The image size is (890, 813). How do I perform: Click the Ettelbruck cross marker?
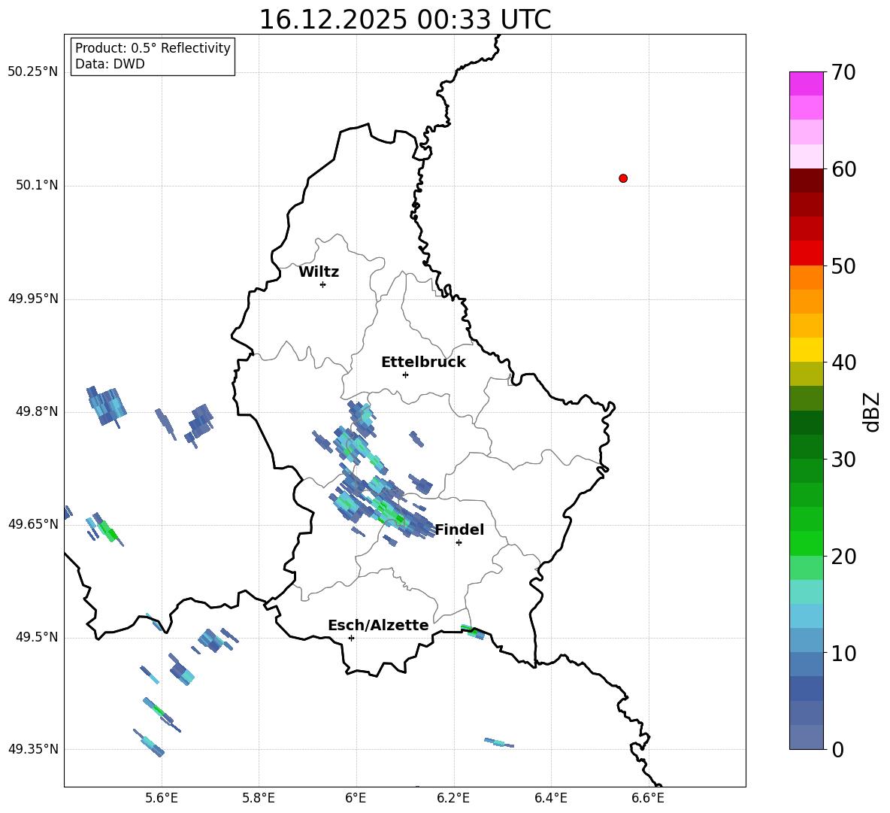[x=405, y=375]
